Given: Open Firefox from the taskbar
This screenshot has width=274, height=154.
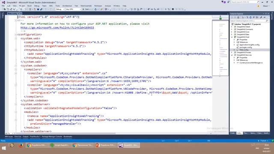Looking at the screenshot, I should (x=21, y=145).
